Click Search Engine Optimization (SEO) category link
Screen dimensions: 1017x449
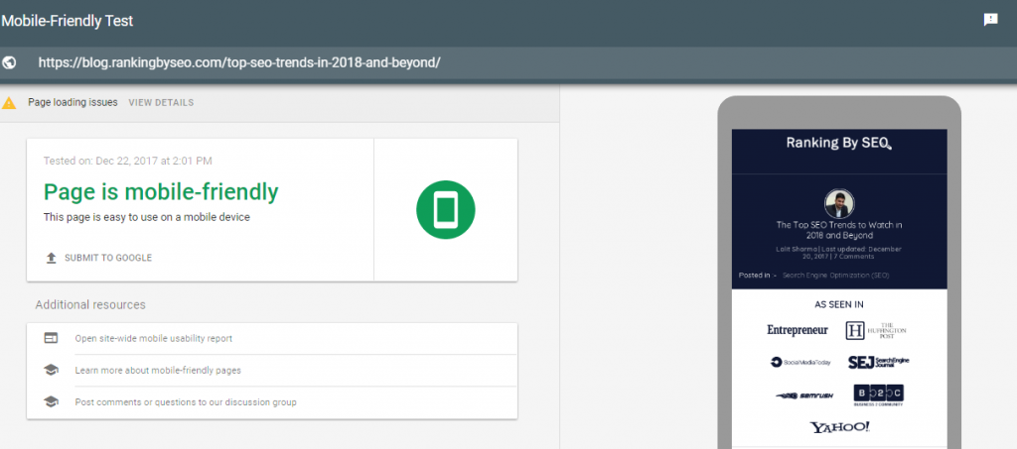pyautogui.click(x=836, y=275)
